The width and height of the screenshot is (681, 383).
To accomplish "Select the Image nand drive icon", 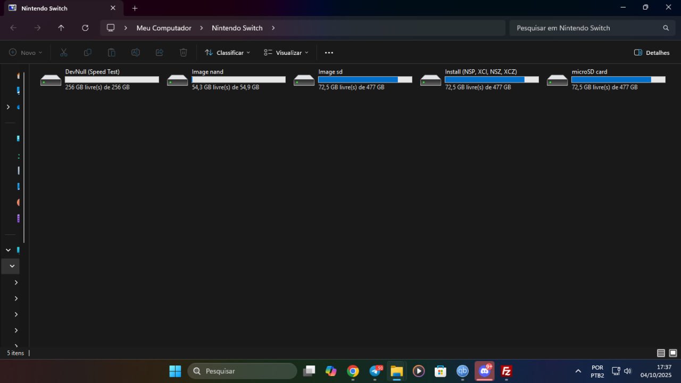I will [178, 80].
